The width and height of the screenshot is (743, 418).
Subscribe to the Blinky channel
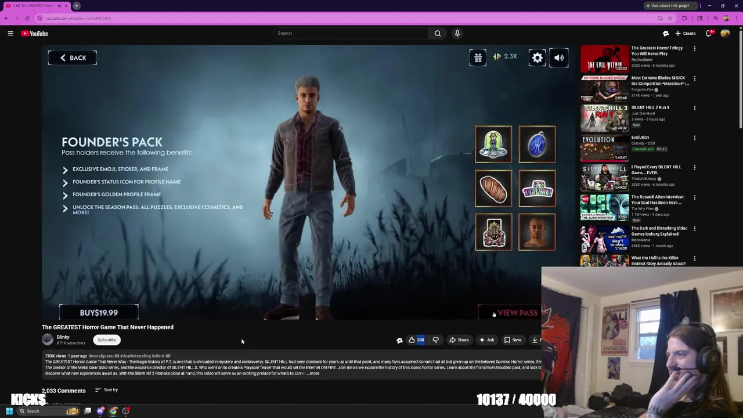click(107, 340)
